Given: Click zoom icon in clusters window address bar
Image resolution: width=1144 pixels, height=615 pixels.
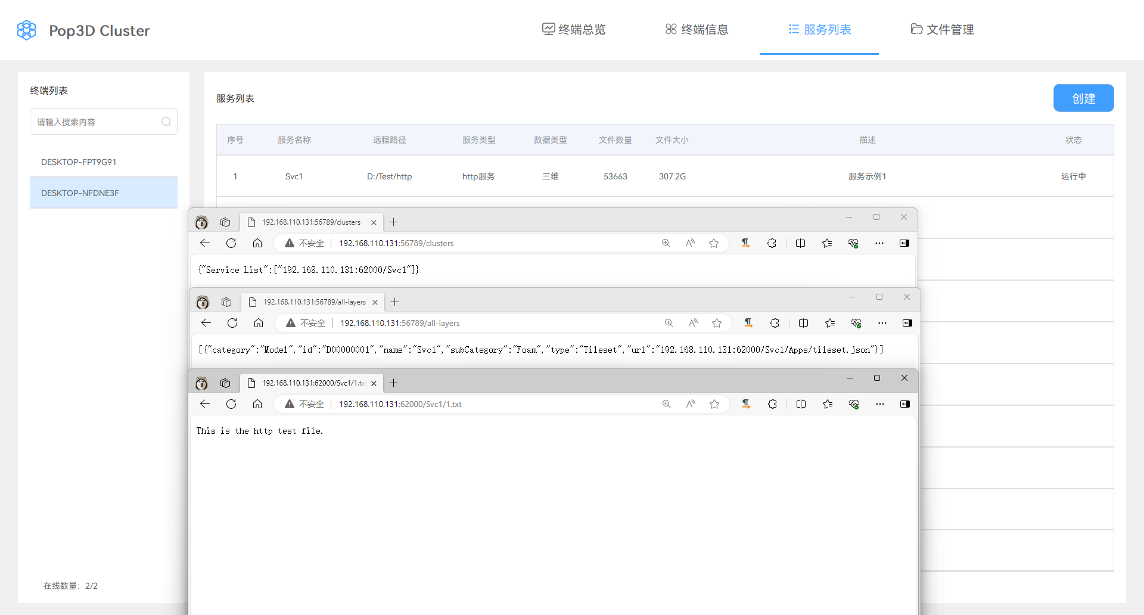Looking at the screenshot, I should (x=666, y=243).
